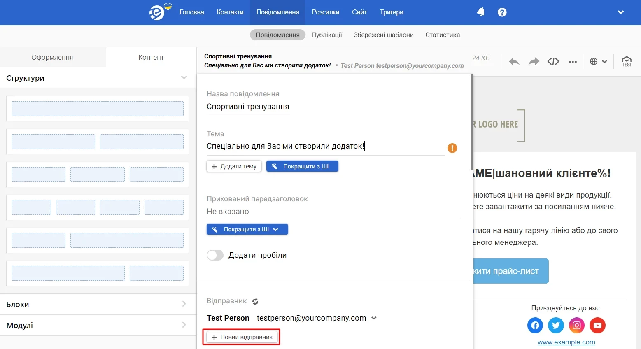Select the three-column structure
Screen dimensions: 641x349
[x=98, y=174]
